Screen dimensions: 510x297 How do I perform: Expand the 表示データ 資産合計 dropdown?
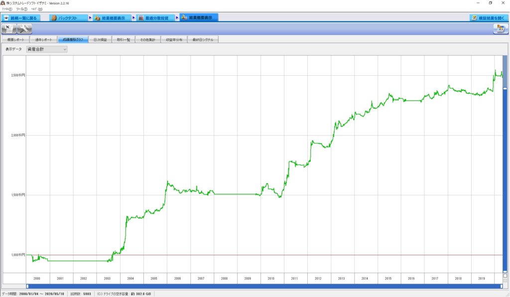(x=46, y=49)
